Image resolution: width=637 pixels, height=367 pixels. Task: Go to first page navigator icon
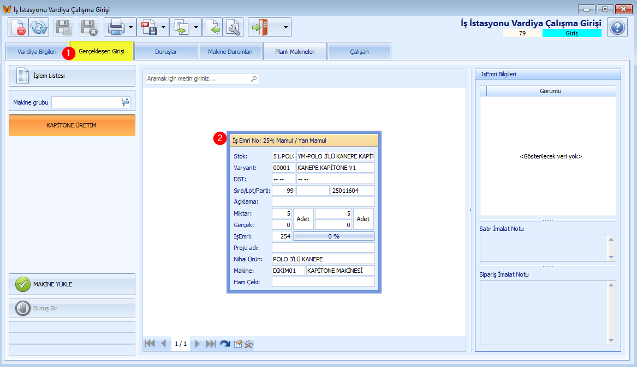tap(150, 344)
